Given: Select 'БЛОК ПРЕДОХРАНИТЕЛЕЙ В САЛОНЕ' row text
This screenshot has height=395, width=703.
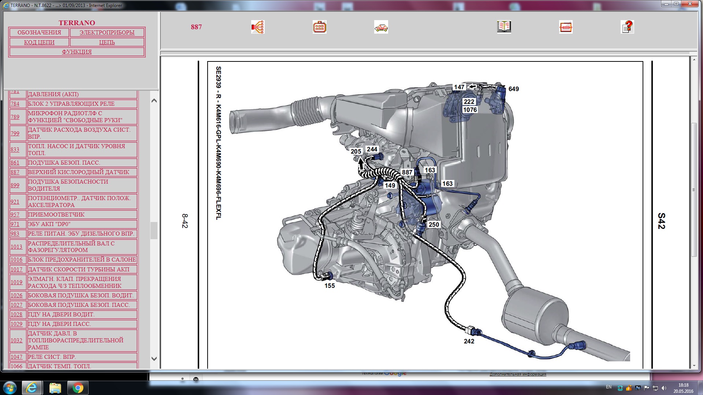Looking at the screenshot, I should (82, 260).
